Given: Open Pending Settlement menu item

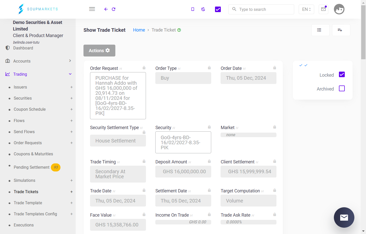Looking at the screenshot, I should coord(32,167).
